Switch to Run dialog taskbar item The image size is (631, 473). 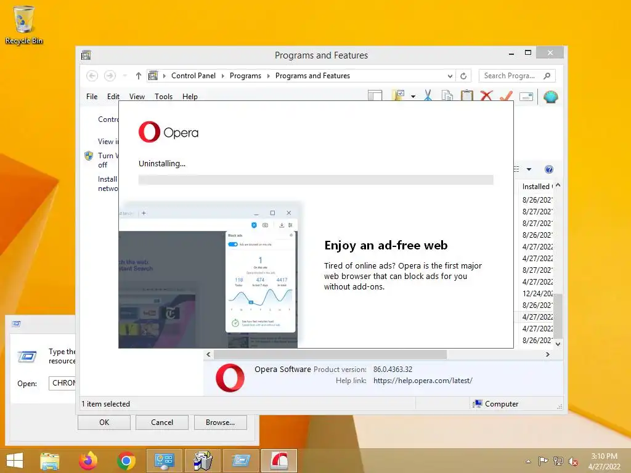[x=241, y=461]
